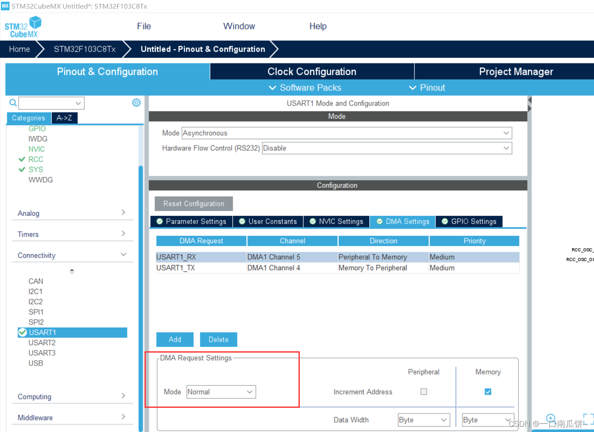
Task: Select the Categories list tab
Action: (28, 118)
